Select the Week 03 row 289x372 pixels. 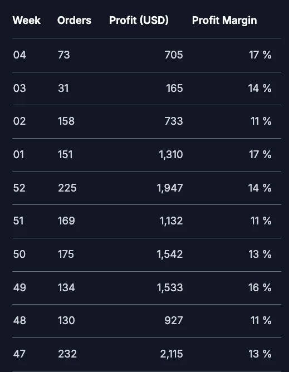146,89
